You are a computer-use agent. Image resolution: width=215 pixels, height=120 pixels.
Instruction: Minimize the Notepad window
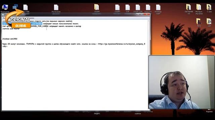click(138, 14)
